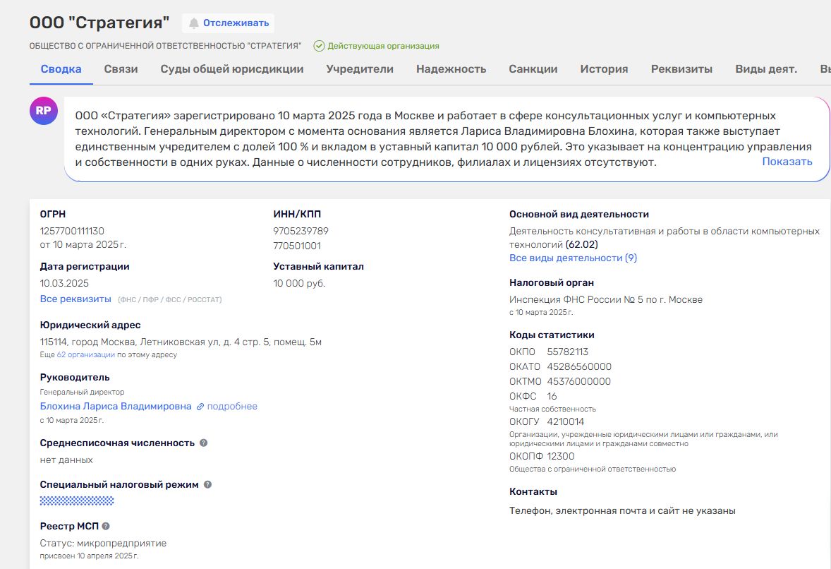The height and width of the screenshot is (569, 831).
Task: Click Общества с ограниченной ответственностью description
Action: pyautogui.click(x=593, y=469)
